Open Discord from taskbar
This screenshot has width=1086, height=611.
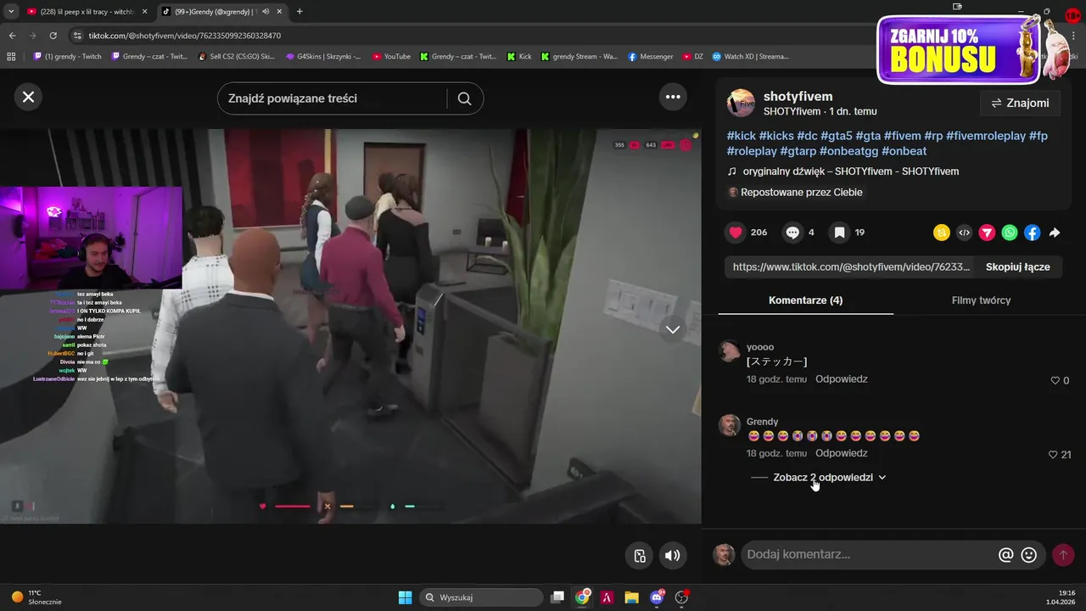pos(657,597)
